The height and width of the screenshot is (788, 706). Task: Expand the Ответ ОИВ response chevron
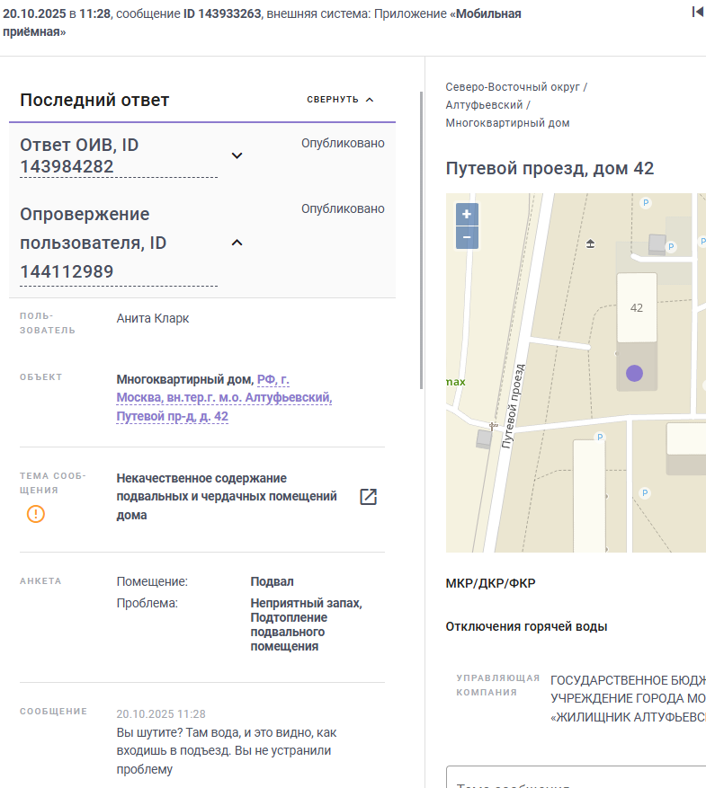(237, 155)
